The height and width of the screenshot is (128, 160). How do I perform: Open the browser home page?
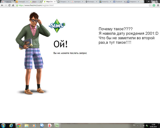click(x=13, y=5)
